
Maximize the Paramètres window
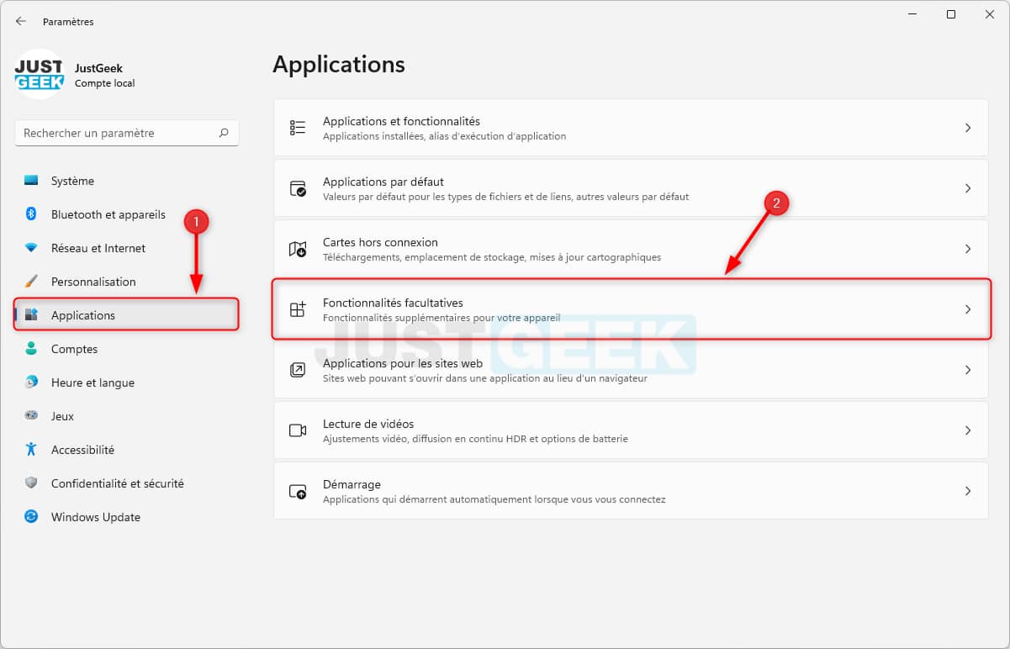click(951, 14)
